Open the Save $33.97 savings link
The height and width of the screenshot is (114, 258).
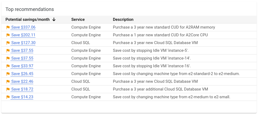click(22, 66)
